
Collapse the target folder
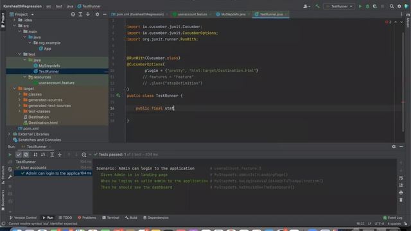pyautogui.click(x=14, y=89)
